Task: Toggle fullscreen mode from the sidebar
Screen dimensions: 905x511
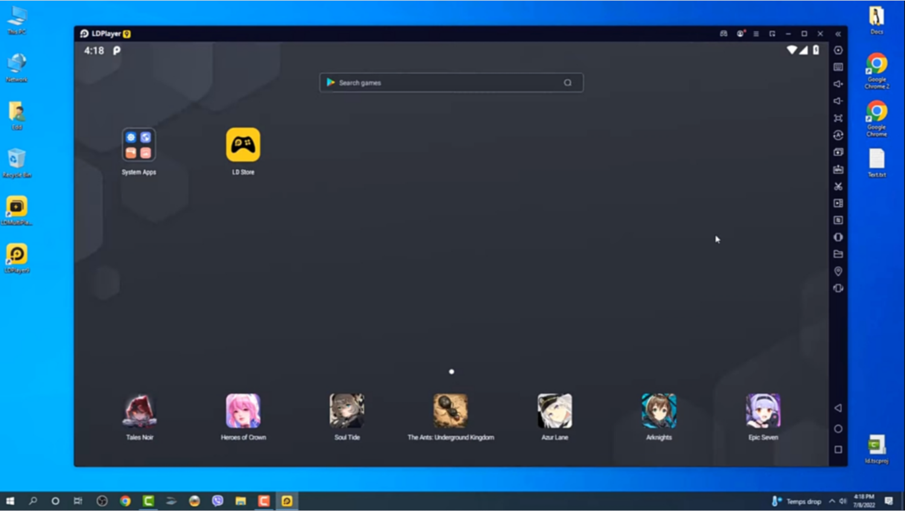Action: point(838,118)
